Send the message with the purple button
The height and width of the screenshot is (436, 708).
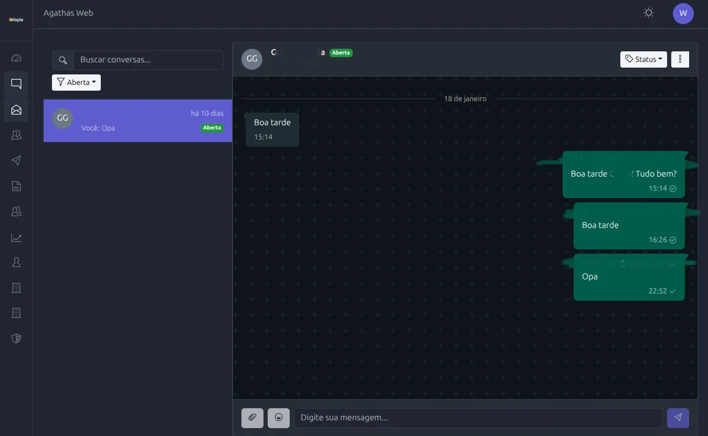tap(678, 418)
